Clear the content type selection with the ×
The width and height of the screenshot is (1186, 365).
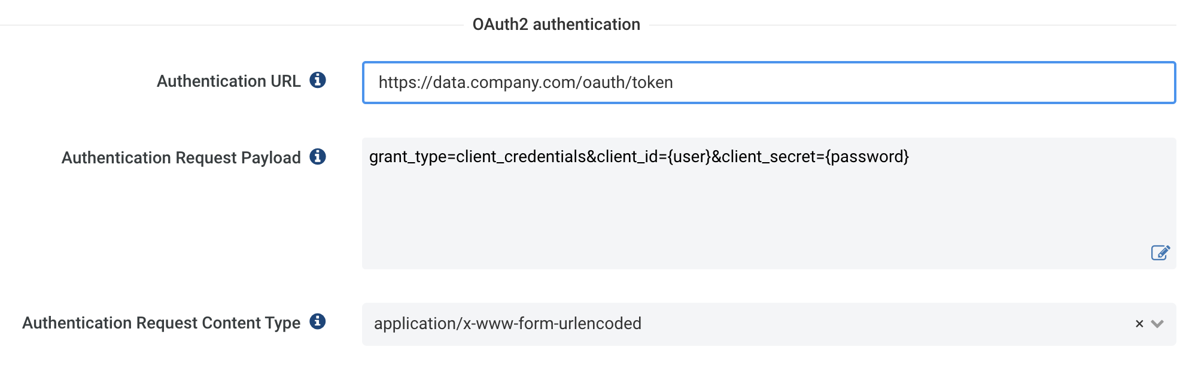[x=1139, y=324]
